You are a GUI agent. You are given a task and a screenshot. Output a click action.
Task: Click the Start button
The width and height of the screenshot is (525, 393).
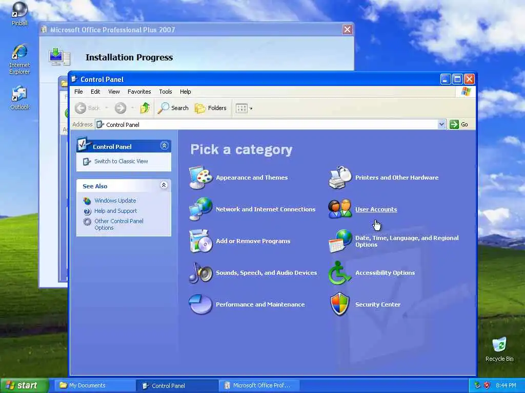(x=25, y=386)
